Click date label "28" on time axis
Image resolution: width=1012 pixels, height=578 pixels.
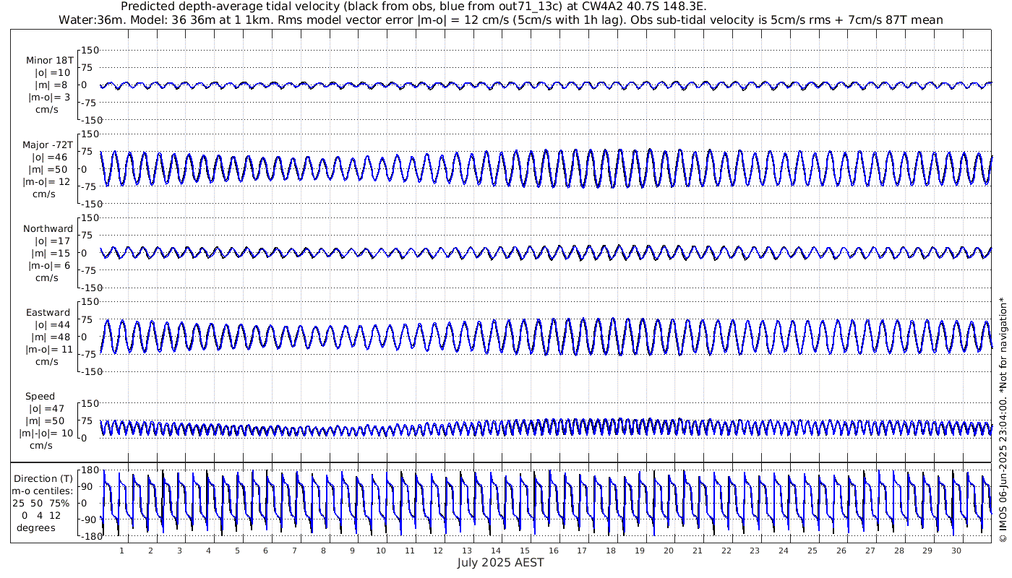(899, 551)
